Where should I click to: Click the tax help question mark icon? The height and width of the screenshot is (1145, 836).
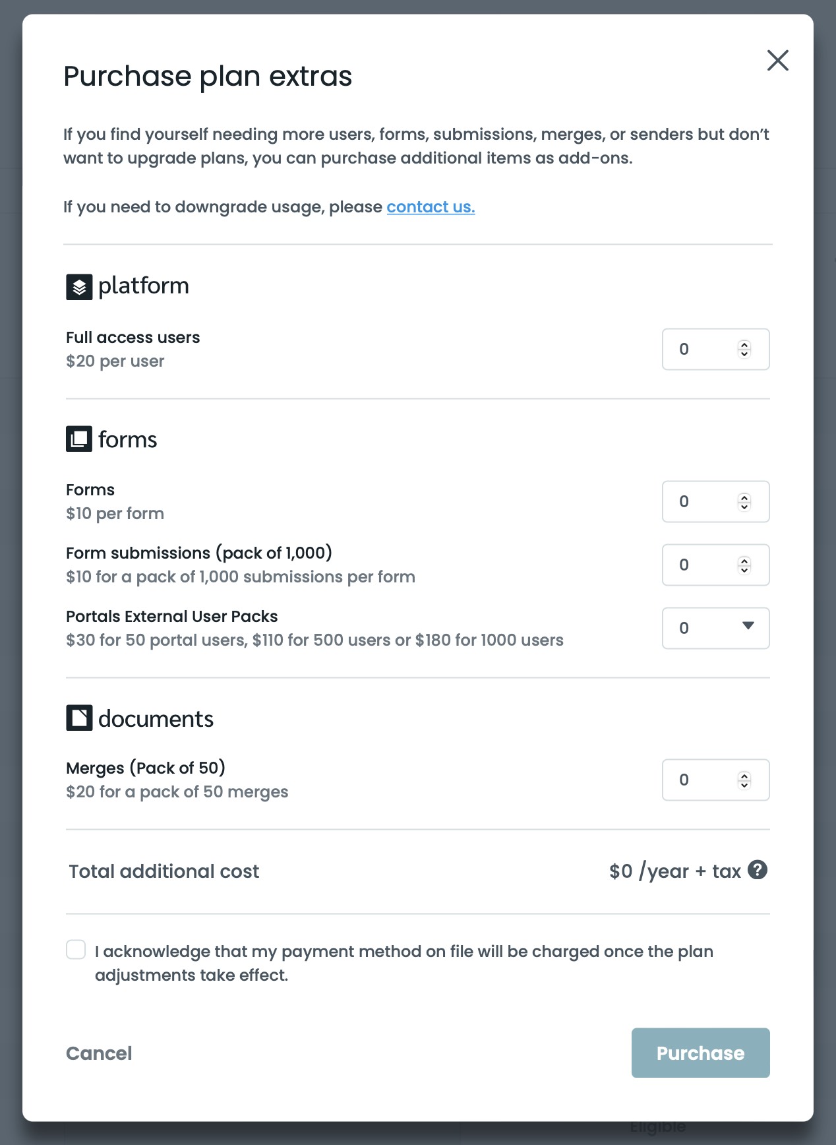(758, 870)
